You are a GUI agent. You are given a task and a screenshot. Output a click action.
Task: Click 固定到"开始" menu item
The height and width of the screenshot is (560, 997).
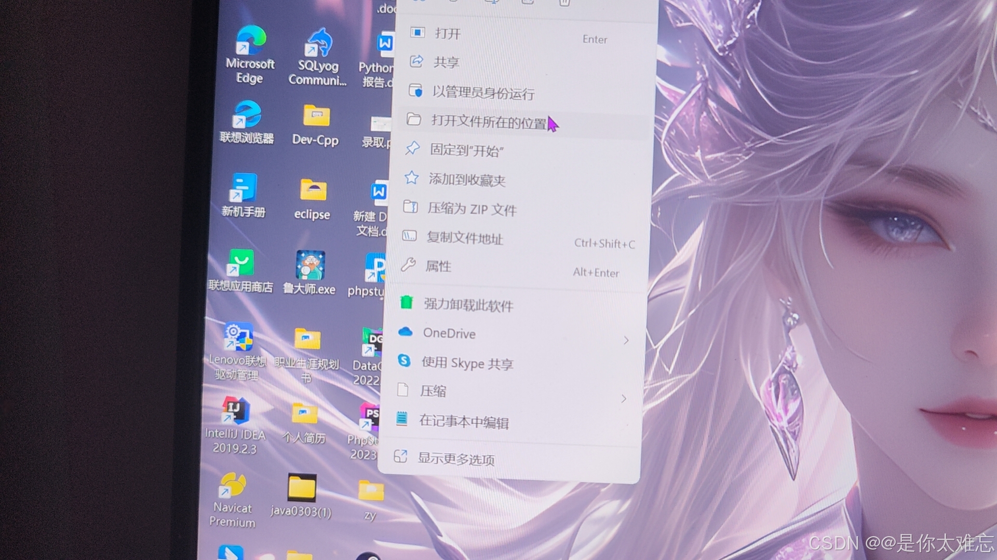pos(466,151)
